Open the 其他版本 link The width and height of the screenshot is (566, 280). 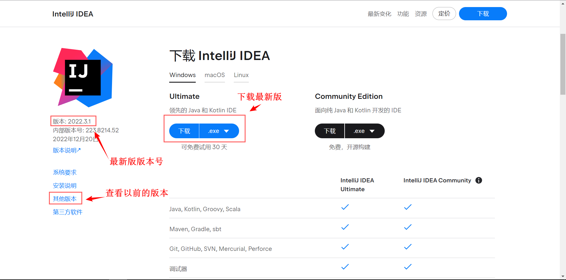[65, 199]
